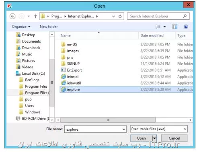
Task: Click the navigation pane vertical scrollbar thumb
Action: [x=52, y=82]
